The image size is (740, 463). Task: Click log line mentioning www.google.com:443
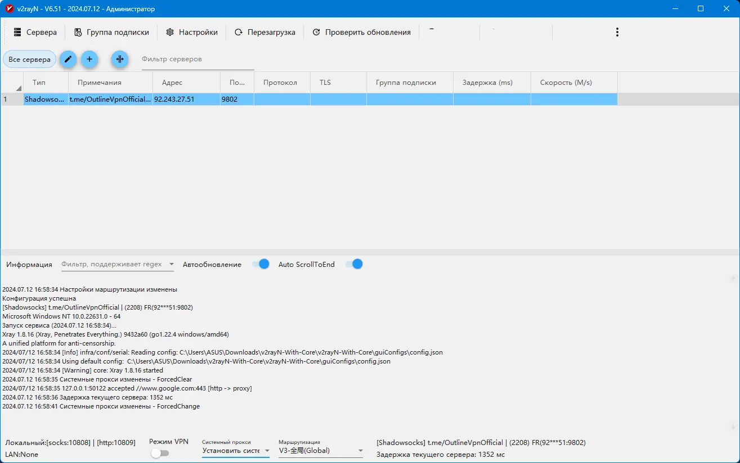(127, 388)
